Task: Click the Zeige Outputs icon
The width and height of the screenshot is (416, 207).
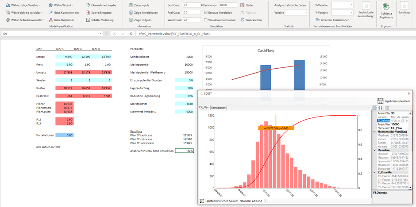Action: point(131,20)
